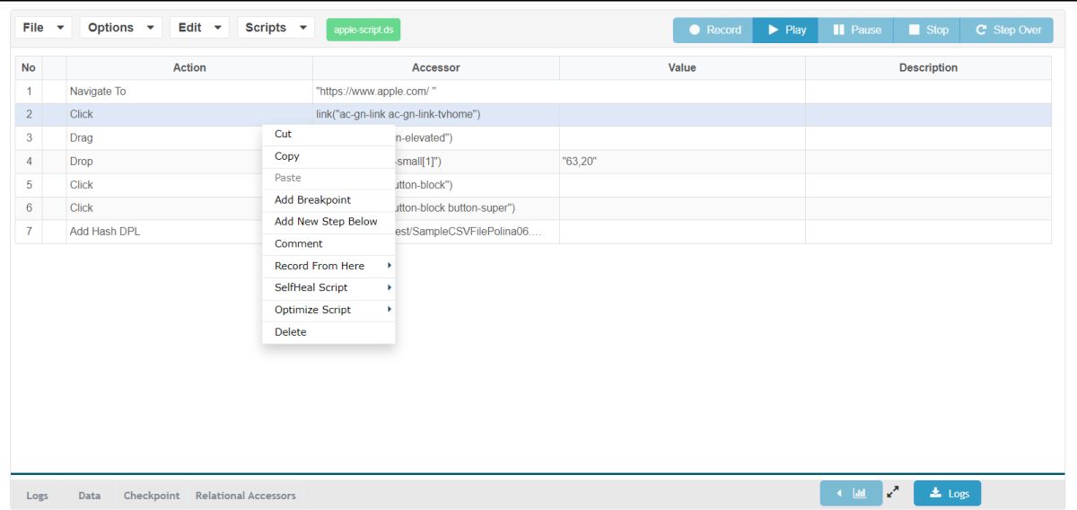Viewport: 1077px width, 510px height.
Task: Select Add Breakpoint in context menu
Action: click(x=328, y=199)
